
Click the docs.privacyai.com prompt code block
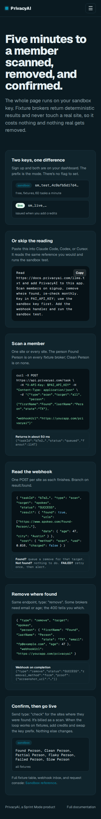51,294
